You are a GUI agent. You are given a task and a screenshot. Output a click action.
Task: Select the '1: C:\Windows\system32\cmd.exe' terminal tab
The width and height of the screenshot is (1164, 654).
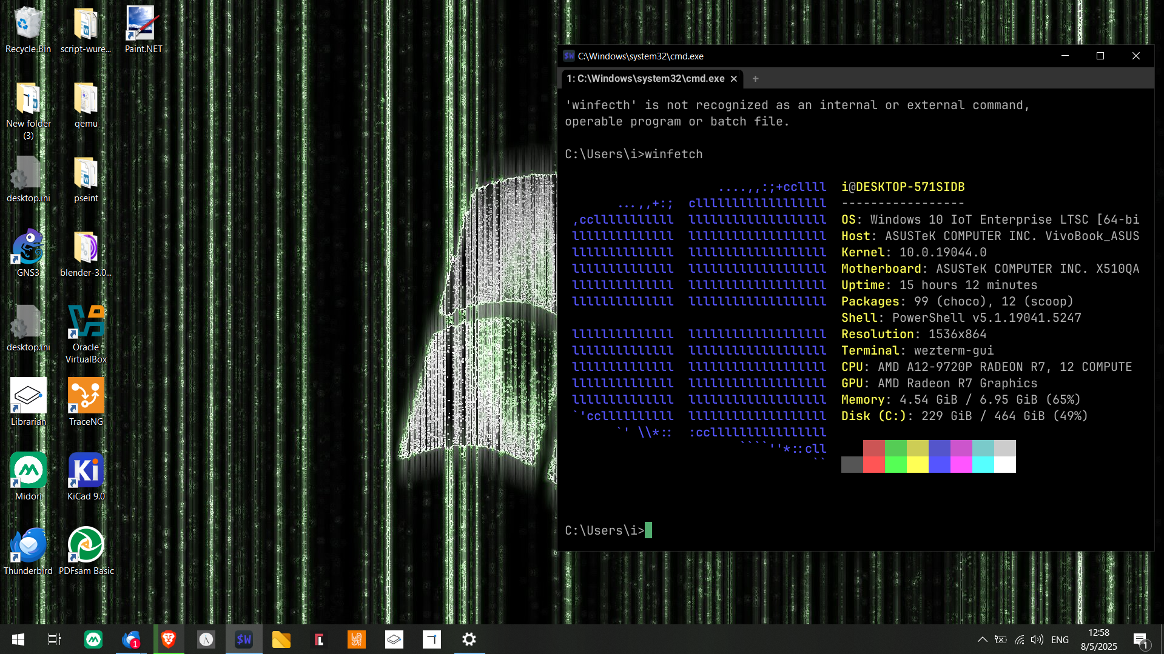(645, 79)
